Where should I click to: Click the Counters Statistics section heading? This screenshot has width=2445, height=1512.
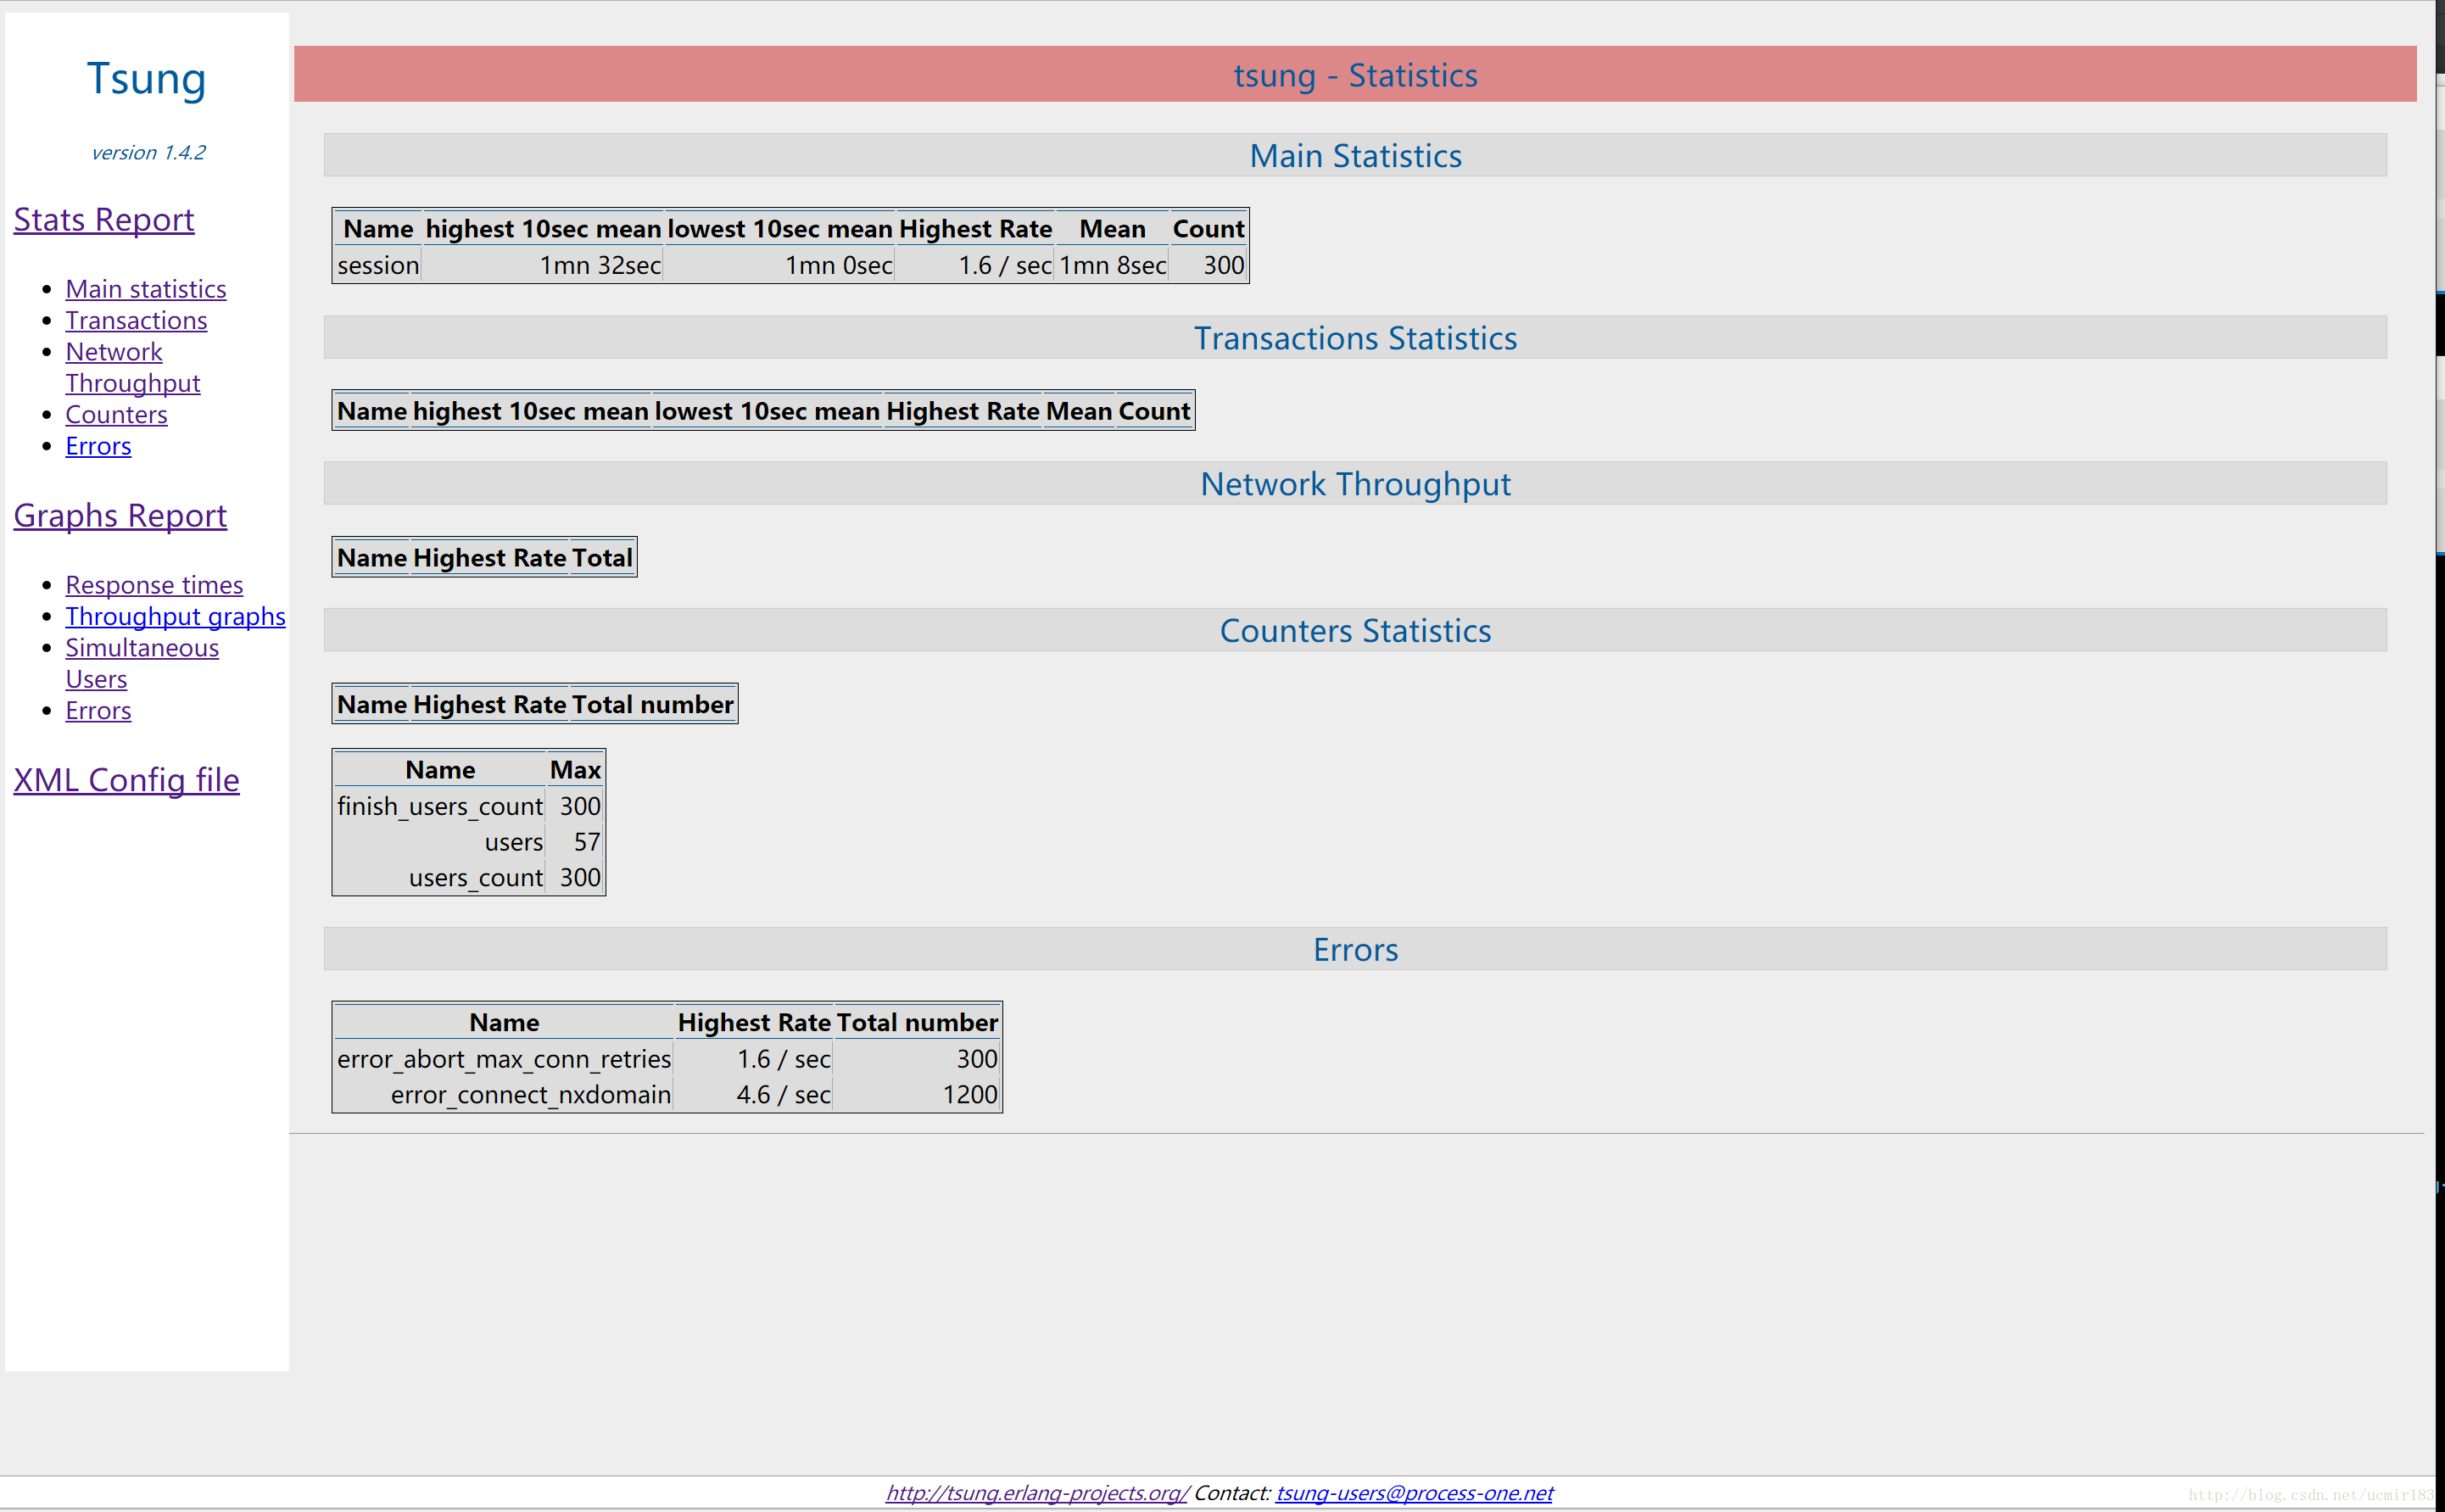tap(1355, 630)
